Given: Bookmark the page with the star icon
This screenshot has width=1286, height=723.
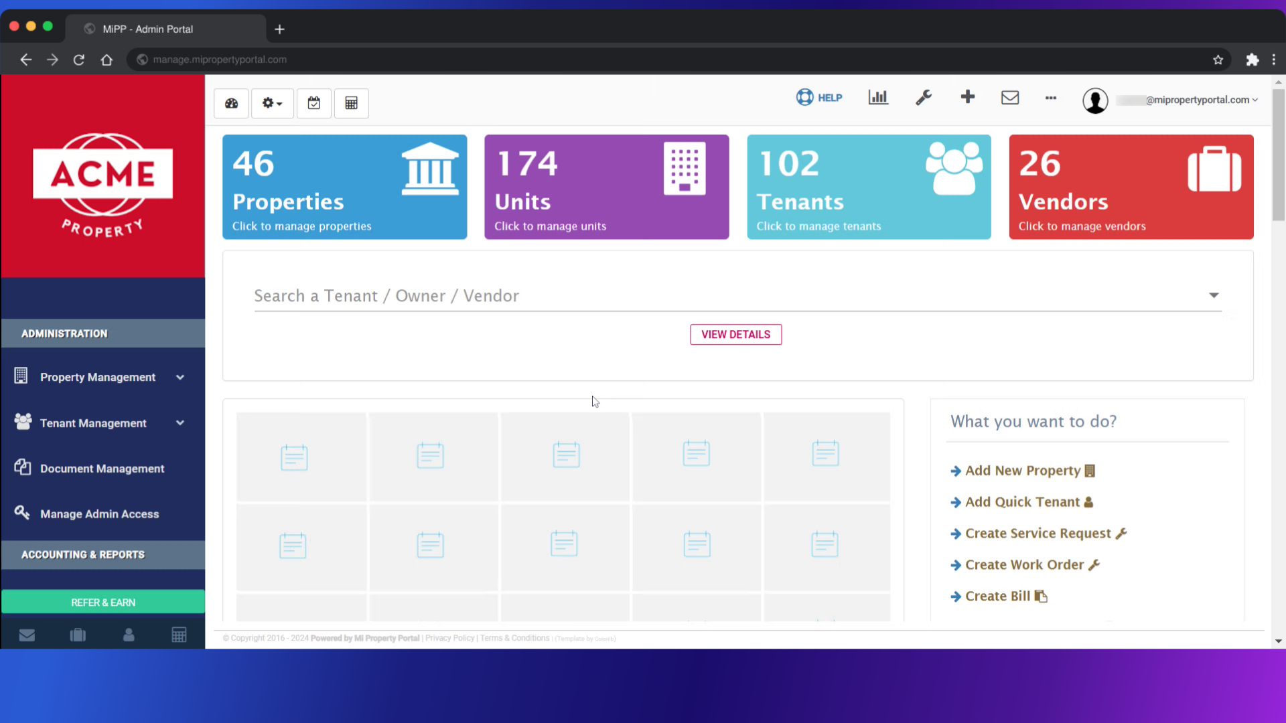Looking at the screenshot, I should [1218, 60].
